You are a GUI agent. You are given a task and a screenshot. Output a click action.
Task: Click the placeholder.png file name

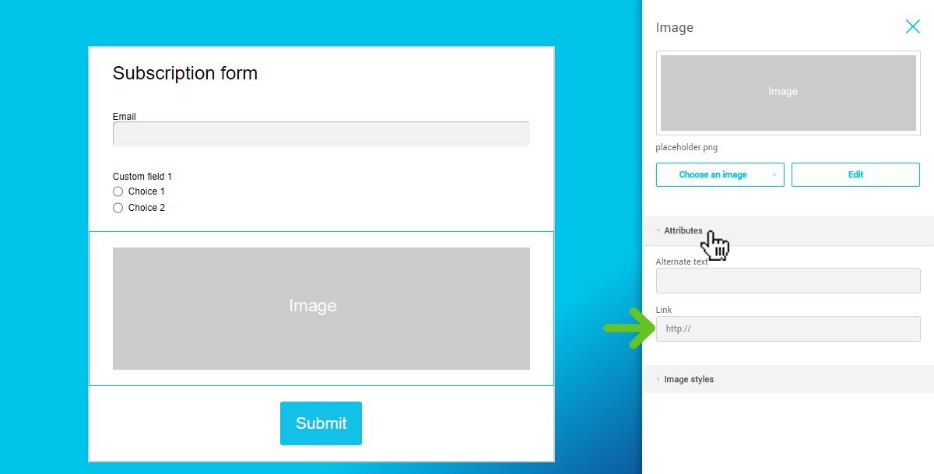686,147
